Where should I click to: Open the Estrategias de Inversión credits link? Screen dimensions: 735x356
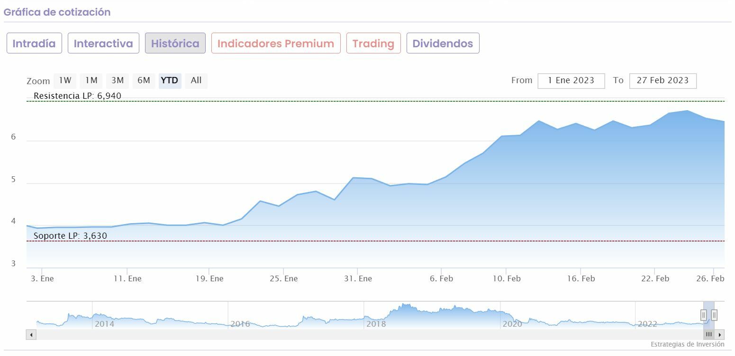coord(687,345)
